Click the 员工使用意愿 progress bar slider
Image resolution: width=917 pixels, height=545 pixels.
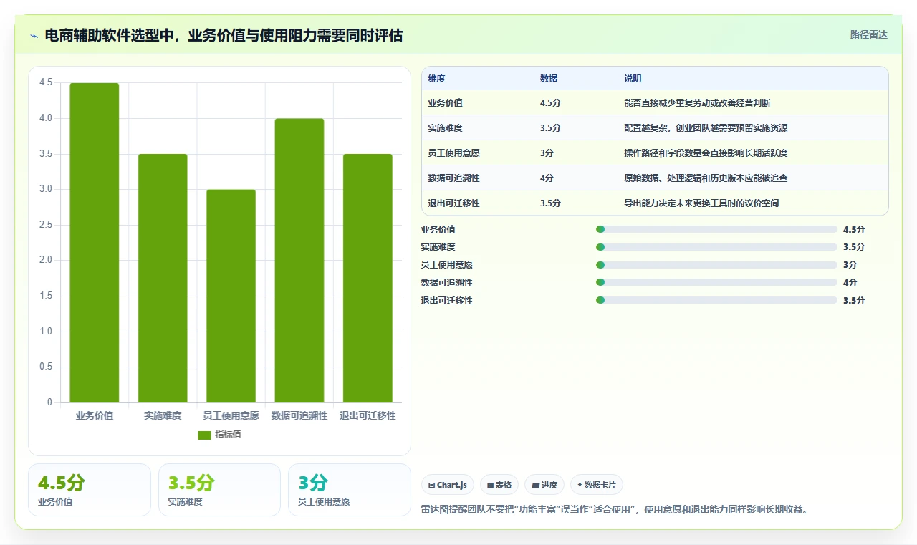(x=716, y=265)
